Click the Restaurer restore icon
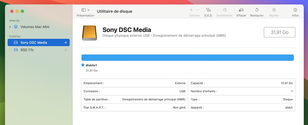This screenshot has width=308, height=125. tap(257, 10)
